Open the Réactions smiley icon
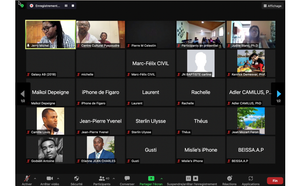301x186 pixels. (230, 178)
